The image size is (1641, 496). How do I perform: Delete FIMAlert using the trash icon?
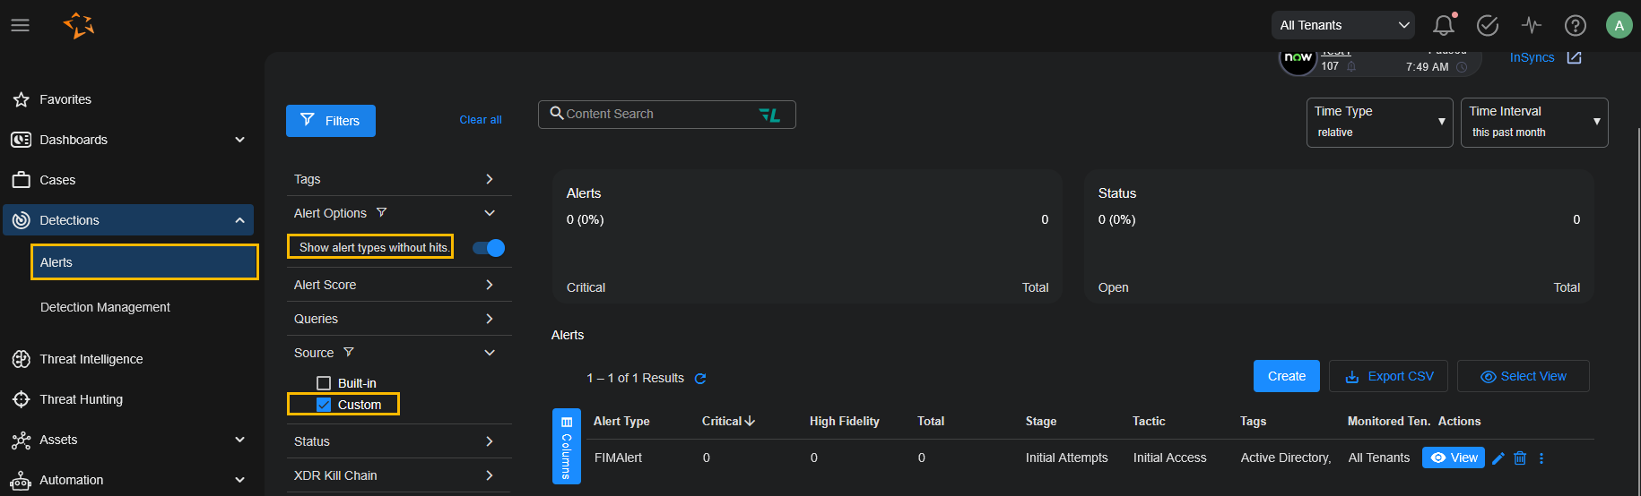click(x=1520, y=458)
